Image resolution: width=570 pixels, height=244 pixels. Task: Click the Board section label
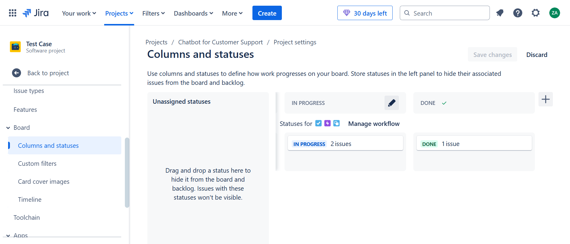(x=22, y=128)
